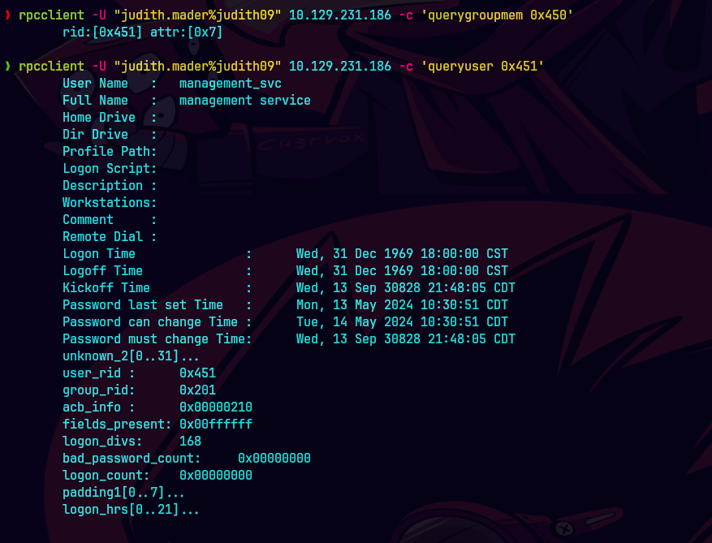The width and height of the screenshot is (712, 543).
Task: Select the acb_info value 0x00000210
Action: pos(216,407)
